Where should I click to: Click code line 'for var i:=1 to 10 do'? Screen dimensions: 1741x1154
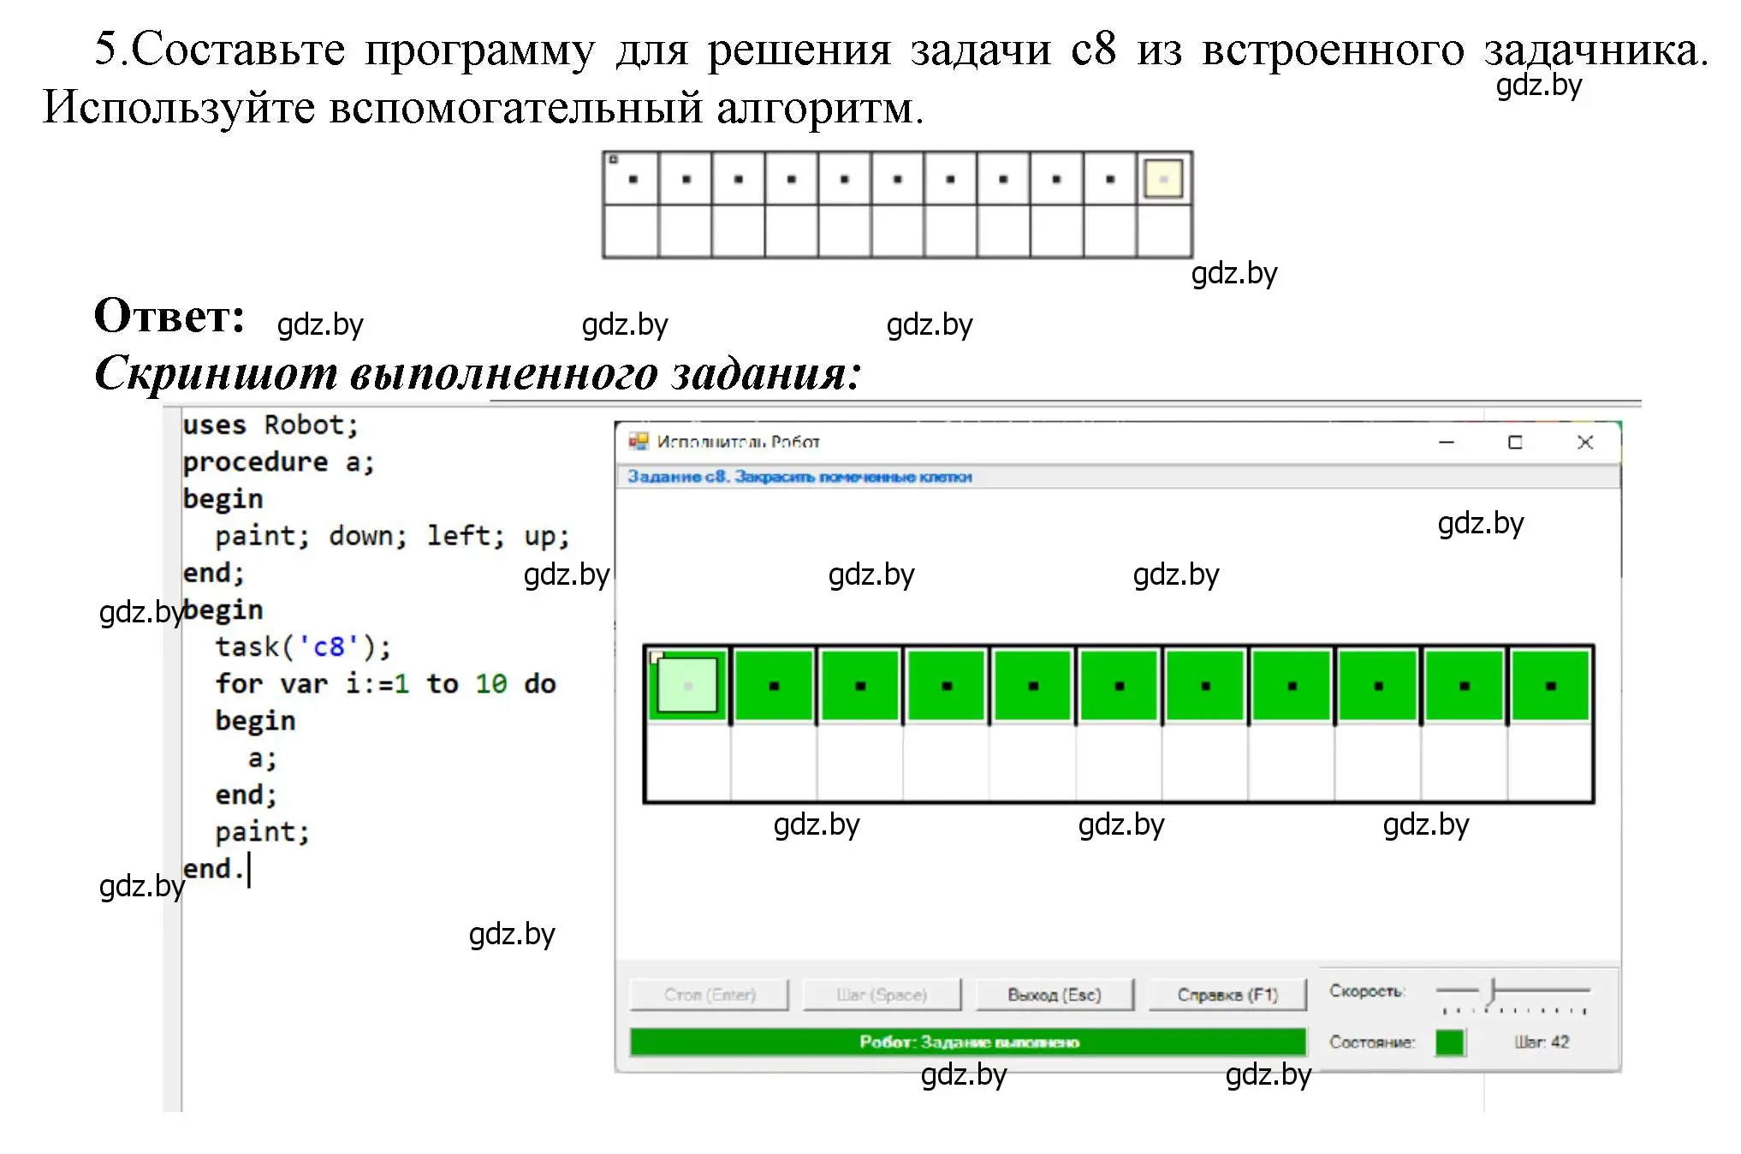coord(385,684)
